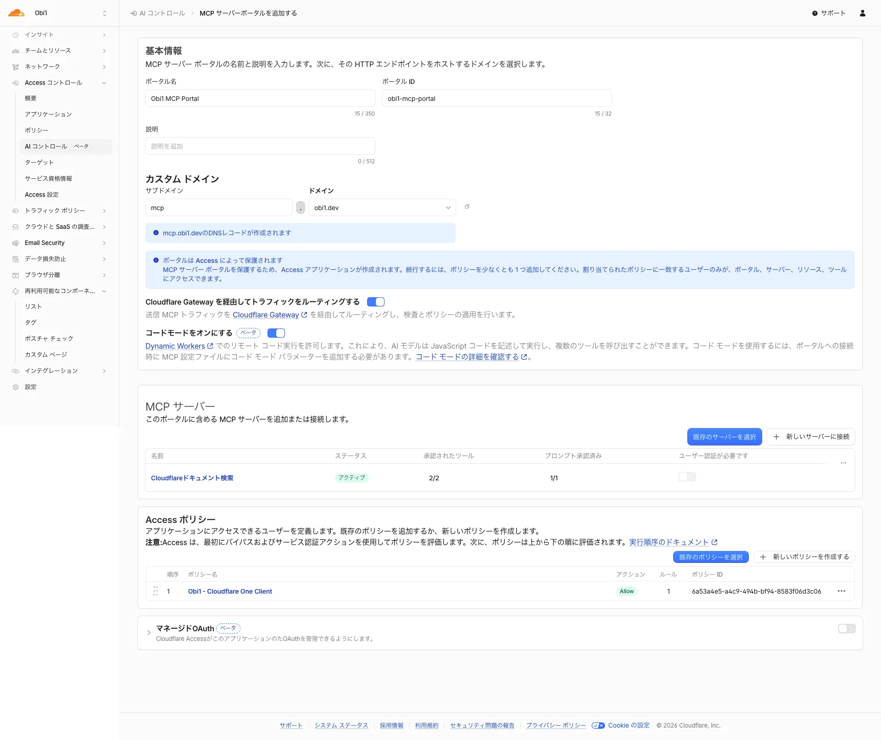Click the plus icon on 新しいポリシーを作成する
Screen dimensions: 881x740
coord(763,557)
